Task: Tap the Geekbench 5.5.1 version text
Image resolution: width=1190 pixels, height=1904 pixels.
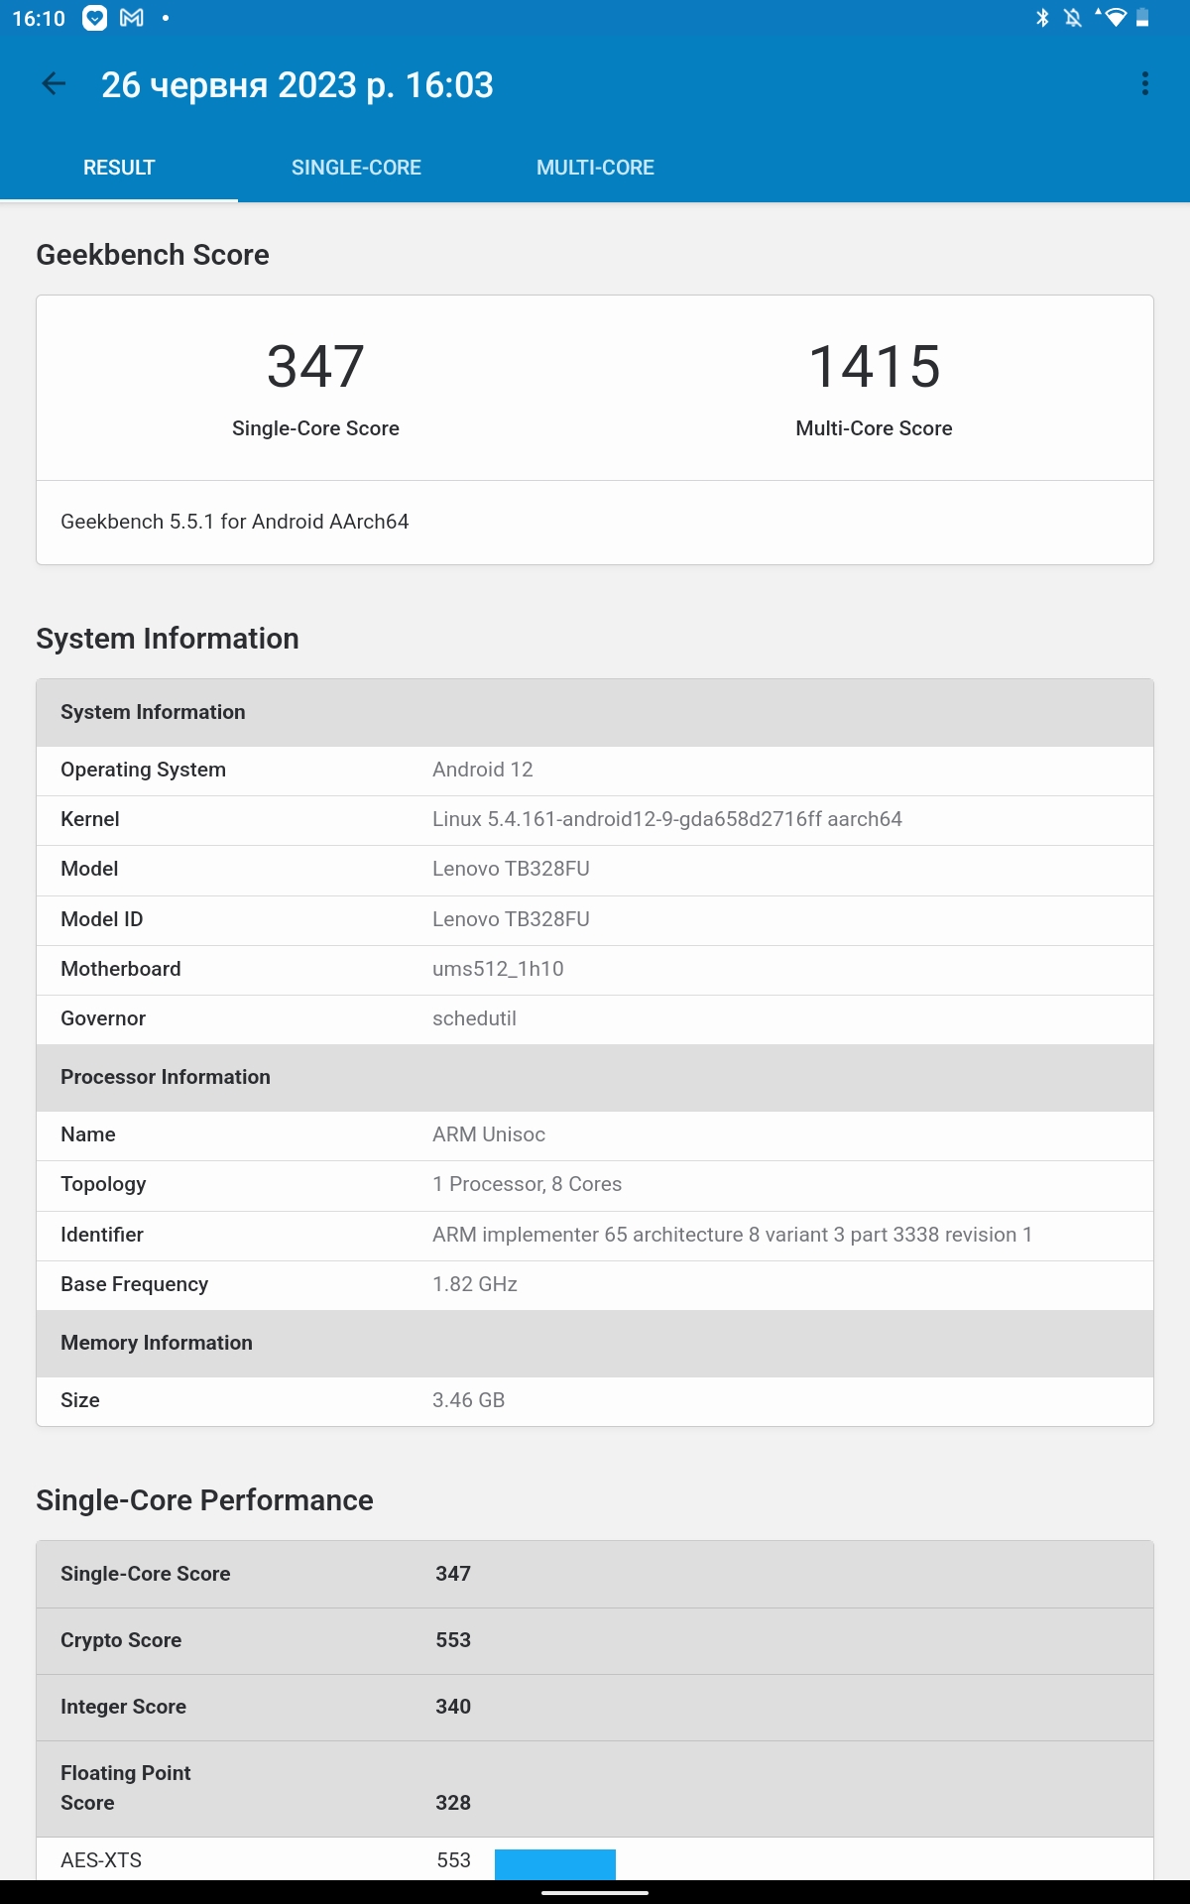Action: point(235,523)
